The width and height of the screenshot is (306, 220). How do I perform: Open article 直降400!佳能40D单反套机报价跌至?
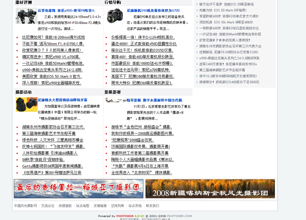click(143, 57)
